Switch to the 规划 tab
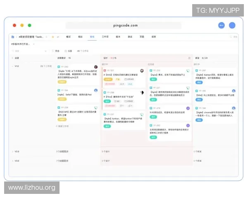 tap(80, 37)
